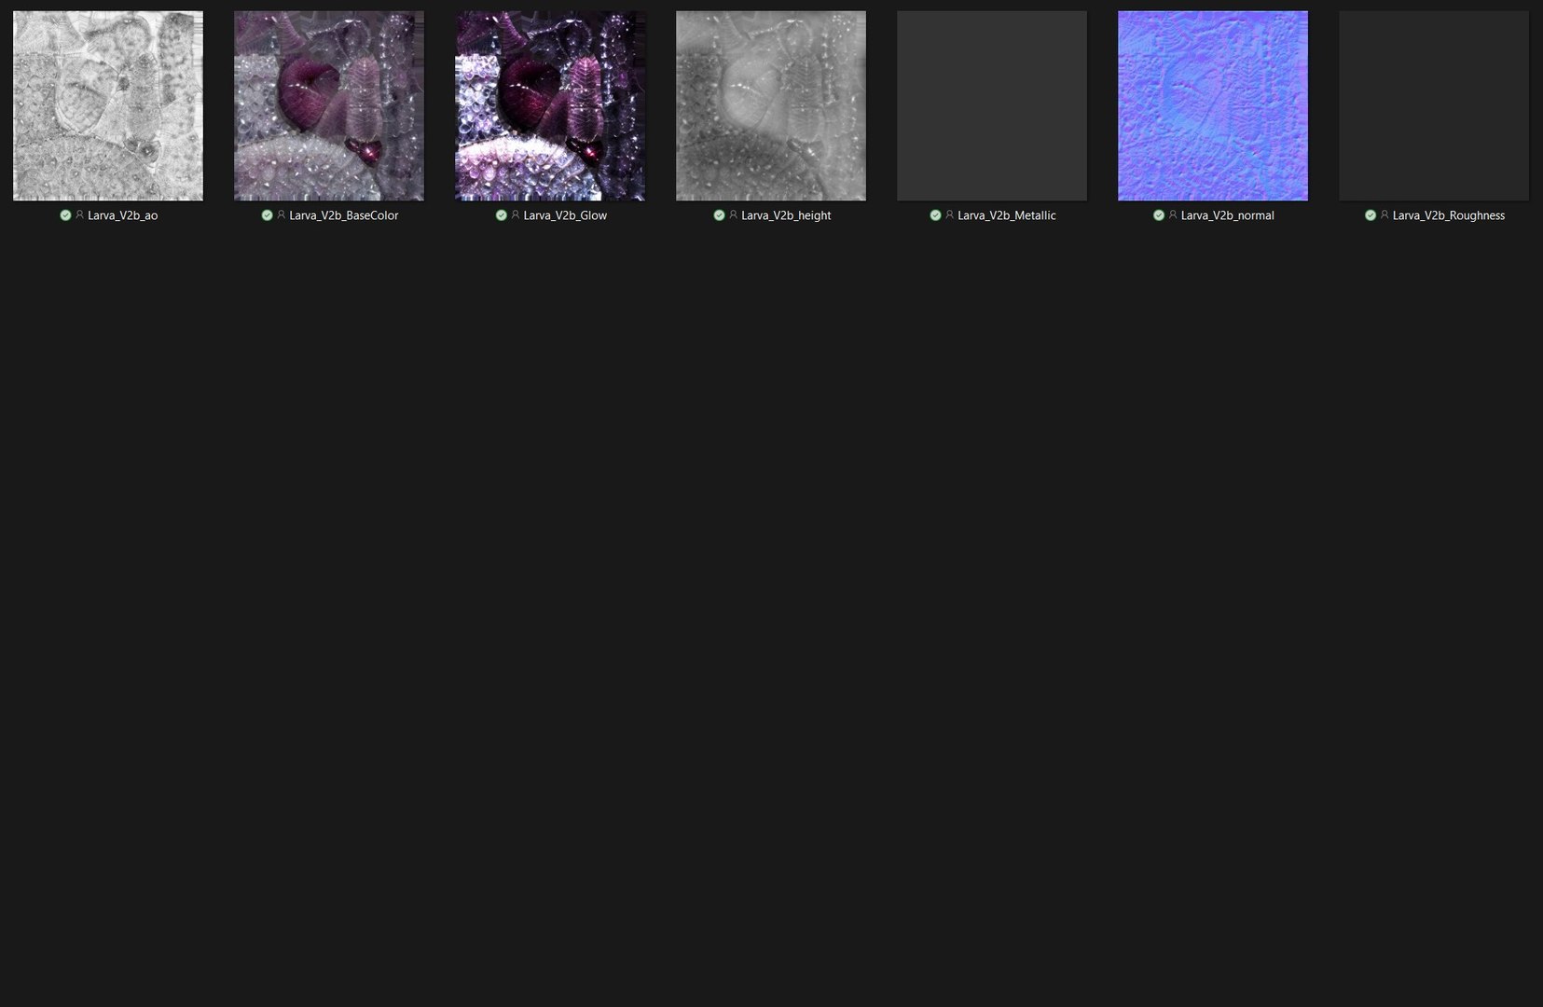Image resolution: width=1543 pixels, height=1007 pixels.
Task: Open the Larva_V2b_Glow texture thumbnail
Action: (x=550, y=105)
